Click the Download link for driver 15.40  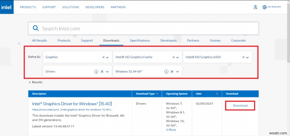point(240,106)
